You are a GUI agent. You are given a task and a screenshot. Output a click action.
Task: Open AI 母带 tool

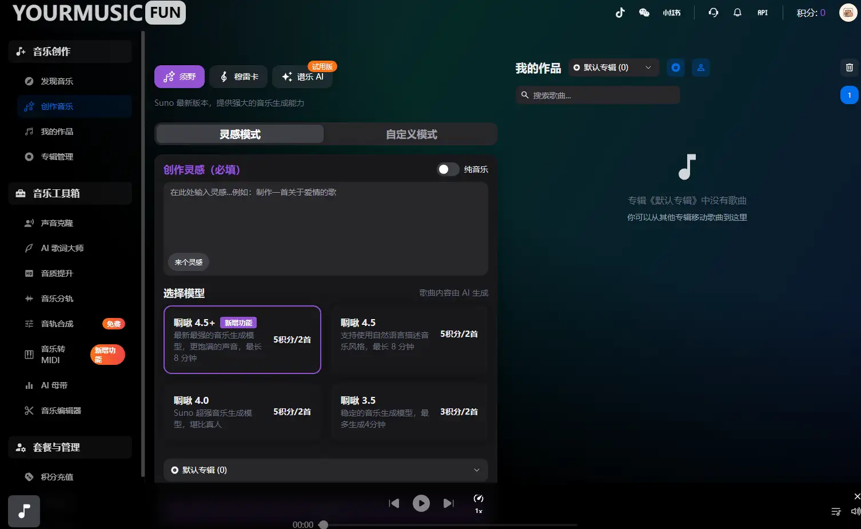pos(74,385)
